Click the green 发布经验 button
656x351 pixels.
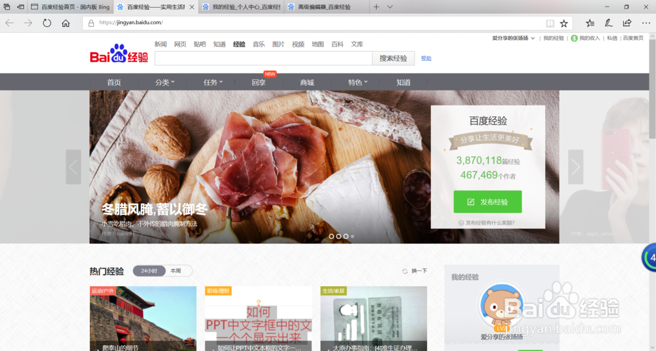click(x=487, y=202)
